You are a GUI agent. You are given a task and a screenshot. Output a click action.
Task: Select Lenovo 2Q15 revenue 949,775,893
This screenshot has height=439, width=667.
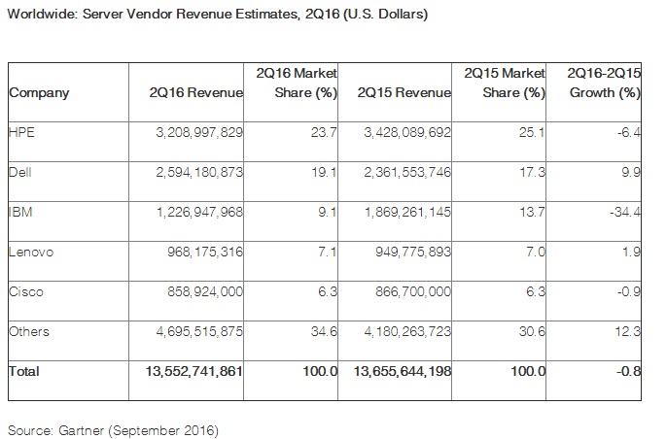click(412, 252)
